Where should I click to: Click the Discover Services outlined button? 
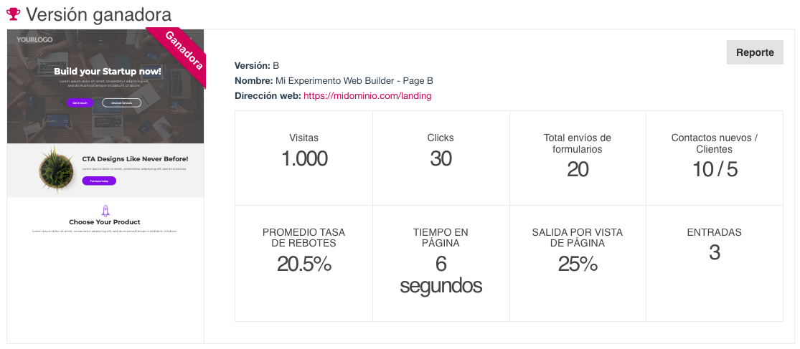(x=121, y=103)
